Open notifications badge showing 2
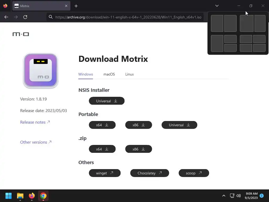This screenshot has width=269, height=202. 262,195
